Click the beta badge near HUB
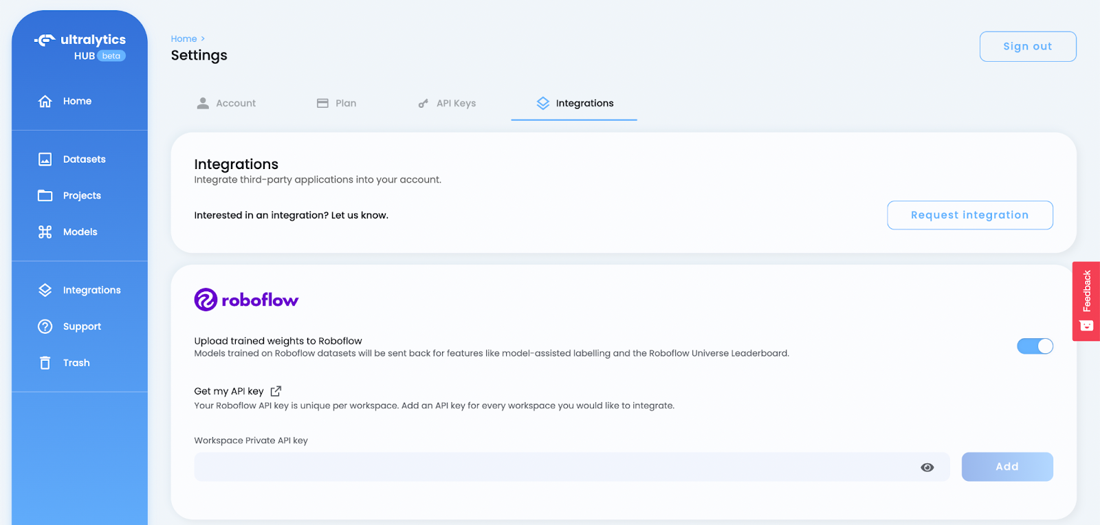 (111, 56)
